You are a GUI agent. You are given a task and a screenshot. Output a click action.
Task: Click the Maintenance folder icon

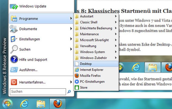pyautogui.click(x=77, y=34)
